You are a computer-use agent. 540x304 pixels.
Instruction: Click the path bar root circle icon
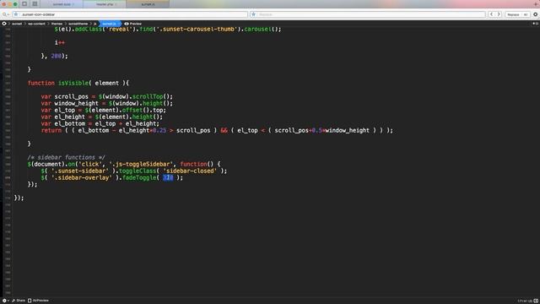tap(4, 24)
